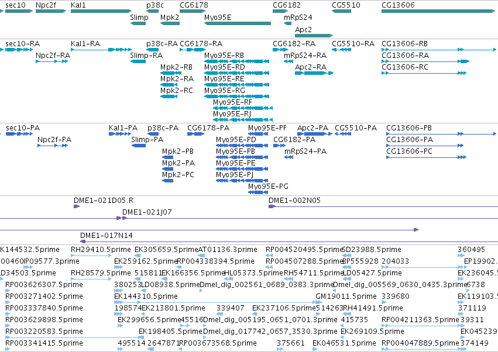Select BAC clone DME1-021D05.R
The height and width of the screenshot is (352, 498).
pyautogui.click(x=104, y=201)
